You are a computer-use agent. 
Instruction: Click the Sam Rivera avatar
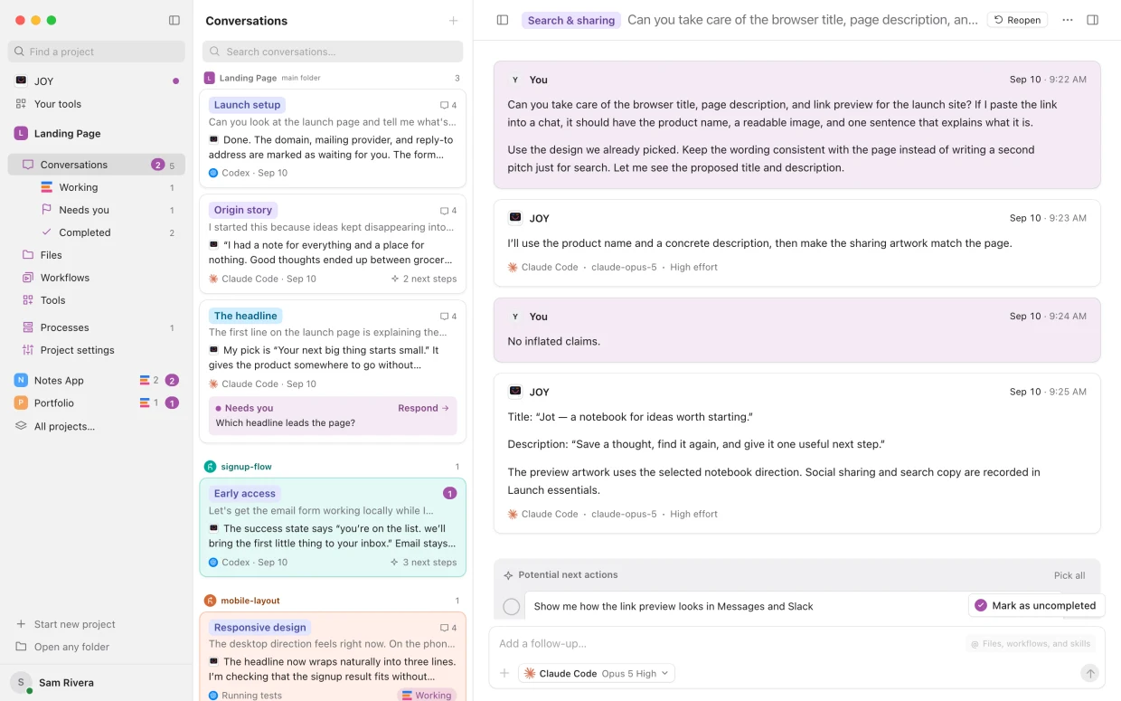point(21,683)
